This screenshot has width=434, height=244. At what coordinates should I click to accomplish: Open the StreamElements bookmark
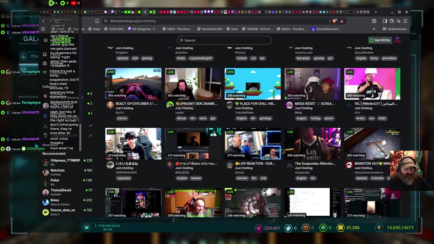(x=326, y=29)
